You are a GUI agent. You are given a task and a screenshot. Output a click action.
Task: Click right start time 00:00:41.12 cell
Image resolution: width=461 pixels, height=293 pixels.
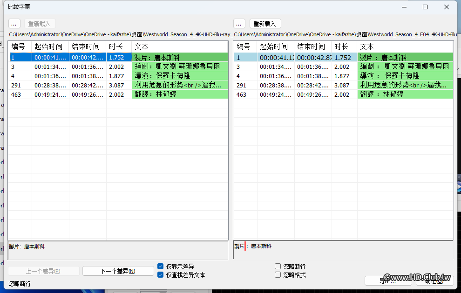click(276, 57)
